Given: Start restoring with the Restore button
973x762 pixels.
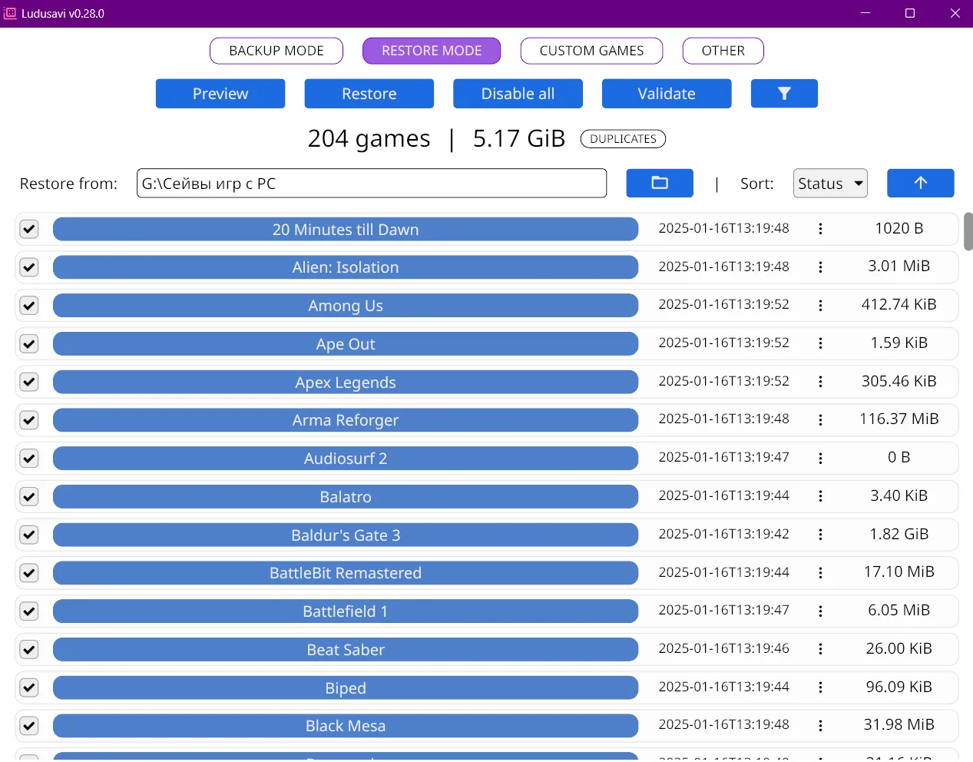Looking at the screenshot, I should click(369, 94).
